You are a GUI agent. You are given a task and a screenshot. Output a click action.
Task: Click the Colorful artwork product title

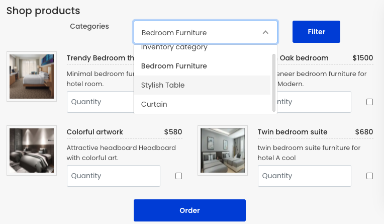click(95, 132)
